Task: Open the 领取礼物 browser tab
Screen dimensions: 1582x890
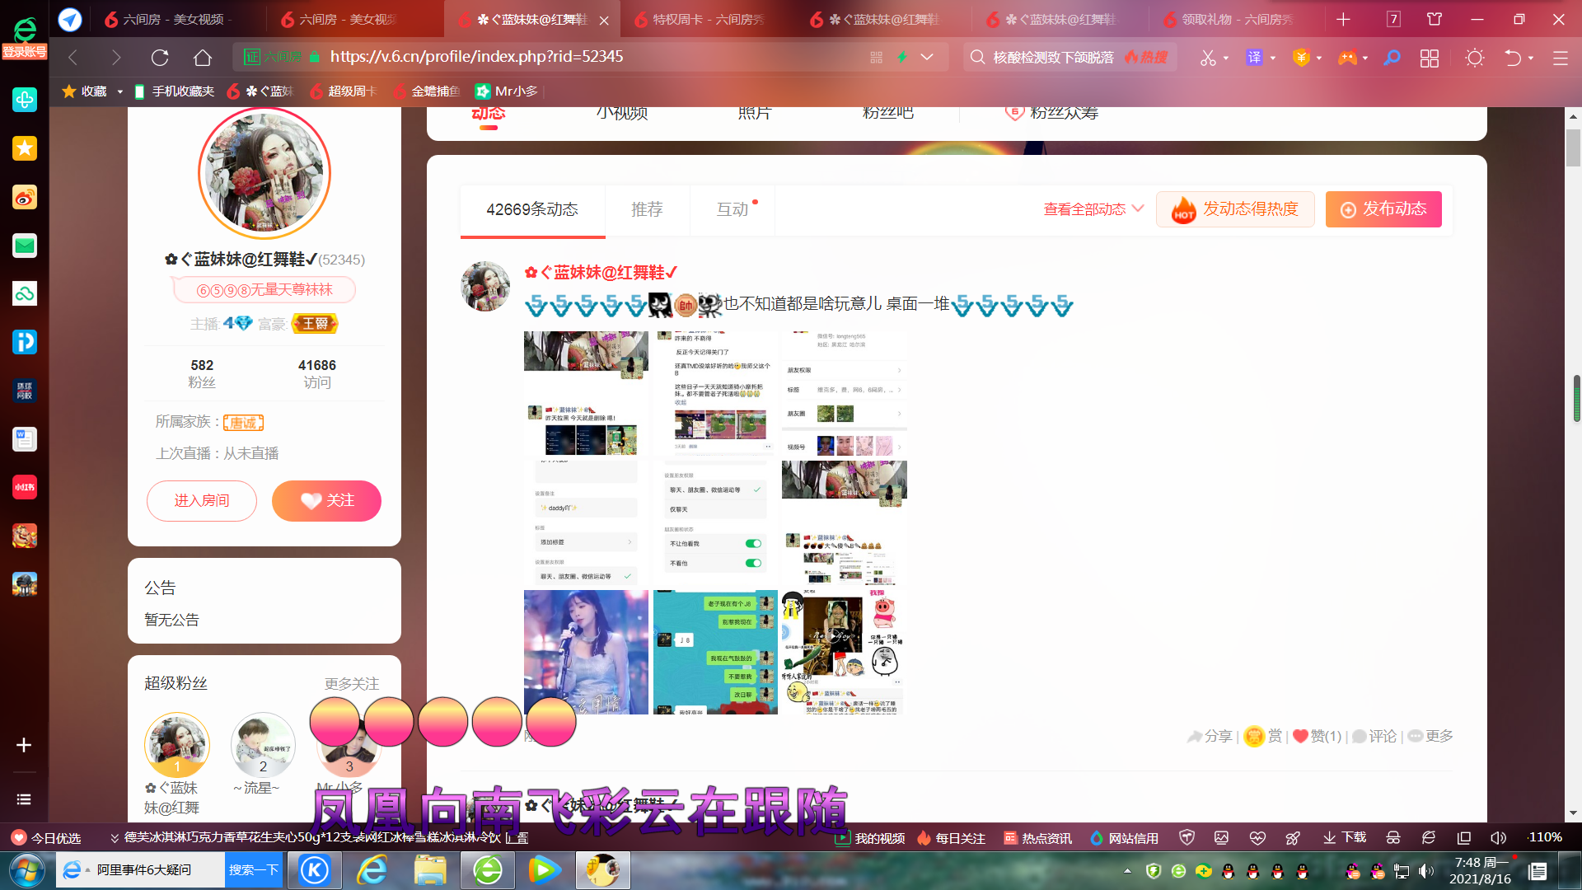Action: [1236, 19]
